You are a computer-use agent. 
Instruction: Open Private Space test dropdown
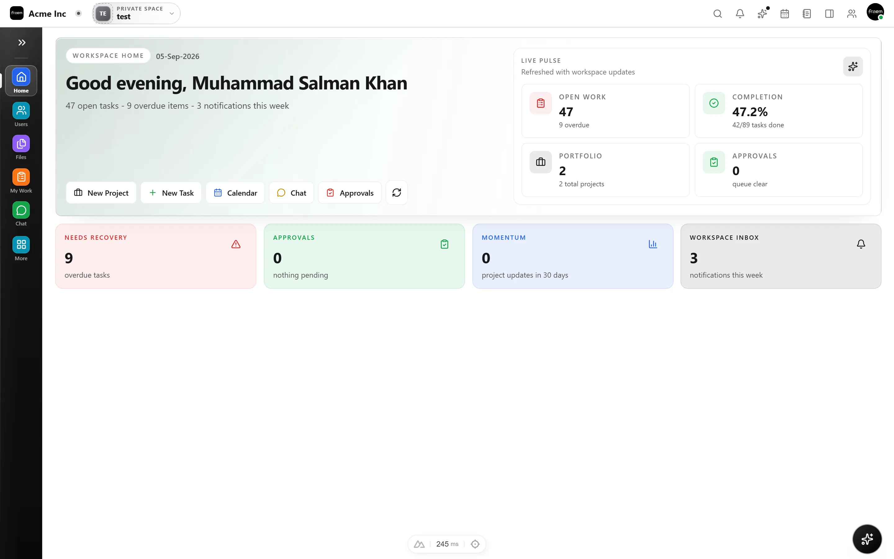(x=136, y=13)
